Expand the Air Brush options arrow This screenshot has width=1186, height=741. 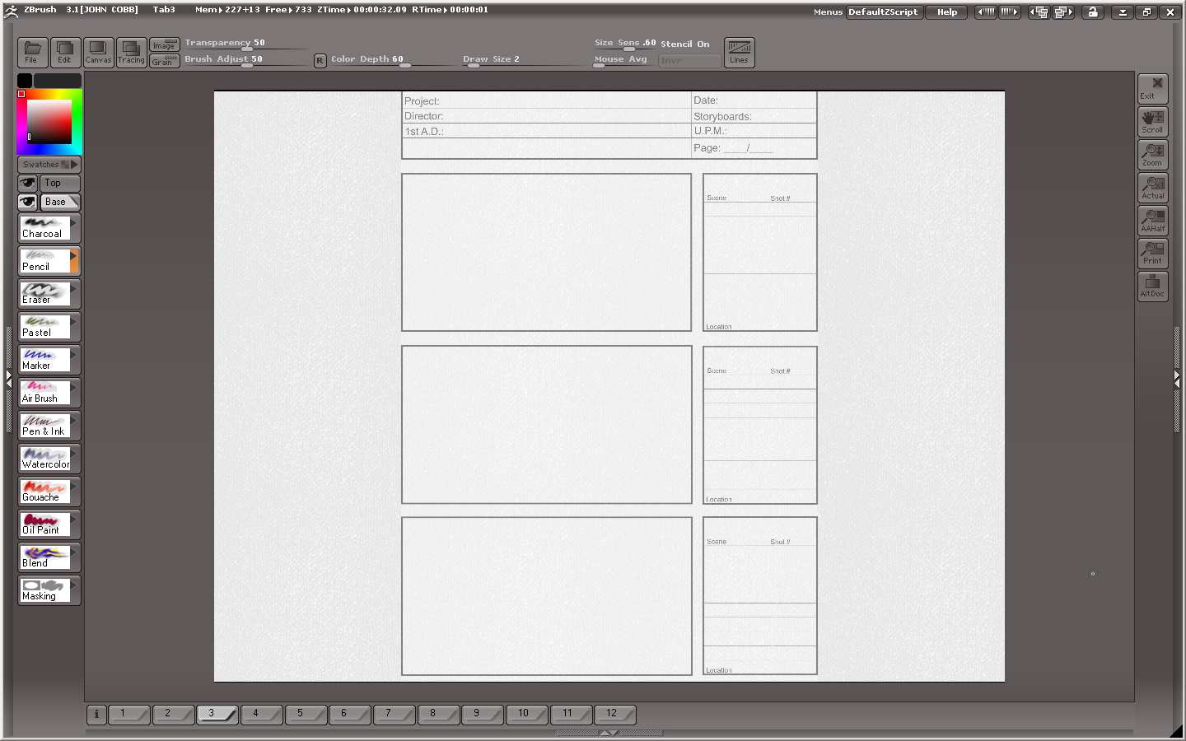click(73, 387)
